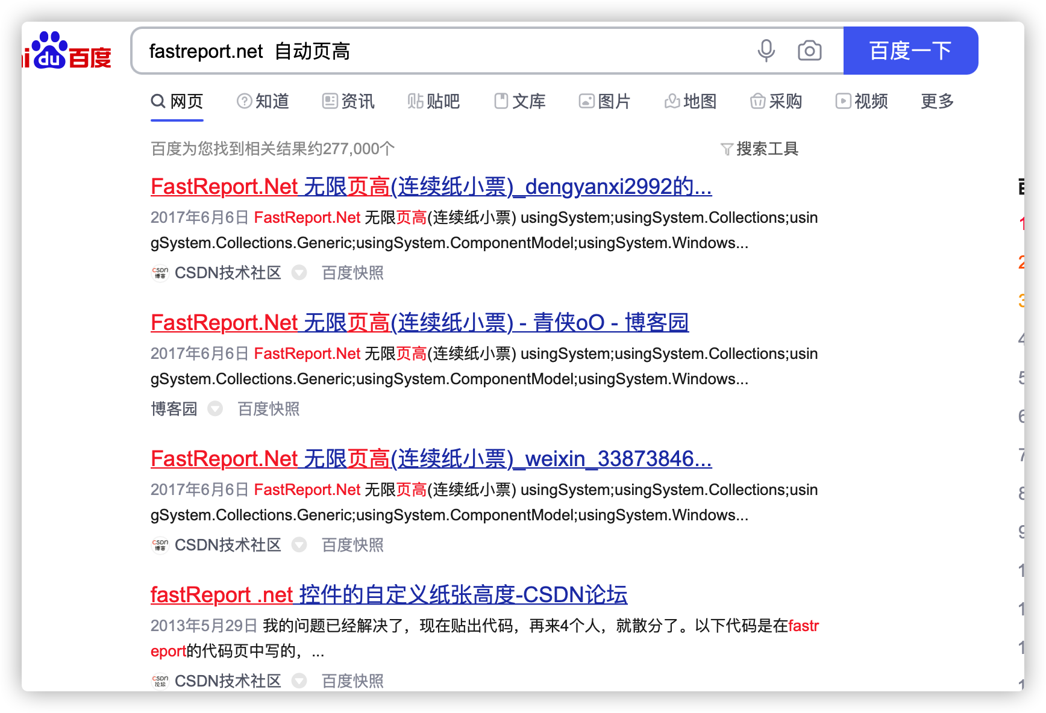Select the 视频 video icon

click(x=844, y=101)
